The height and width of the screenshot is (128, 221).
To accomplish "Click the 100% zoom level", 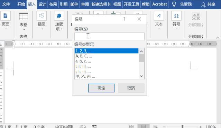I will pyautogui.click(x=211, y=127).
